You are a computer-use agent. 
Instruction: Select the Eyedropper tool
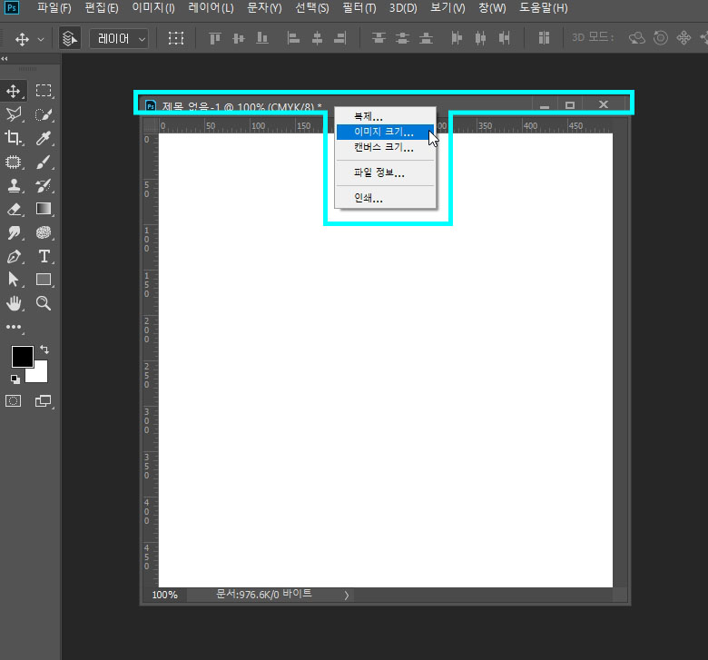pos(44,138)
